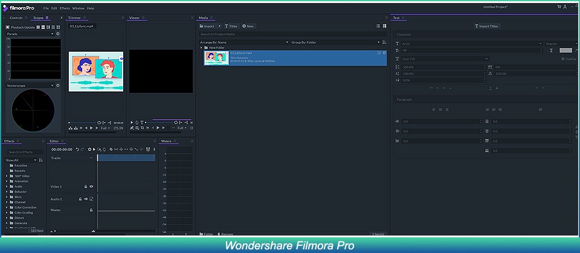Mute the Audio 1 track speaker
The height and width of the screenshot is (253, 580).
click(85, 199)
